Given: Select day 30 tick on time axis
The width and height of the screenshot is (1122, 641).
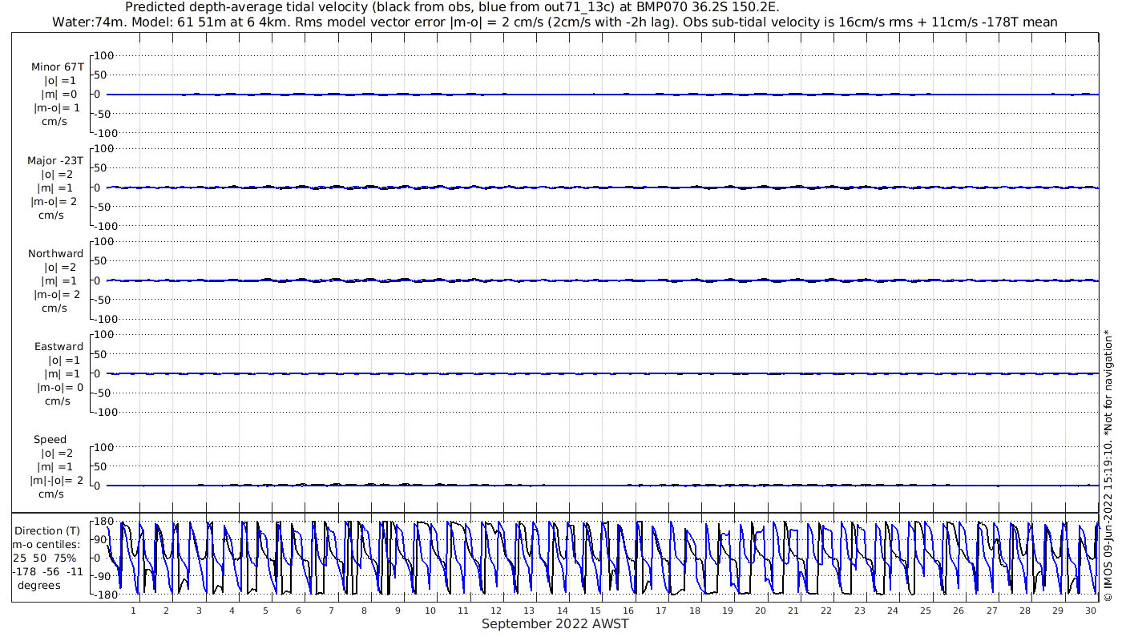Looking at the screenshot, I should [1091, 611].
